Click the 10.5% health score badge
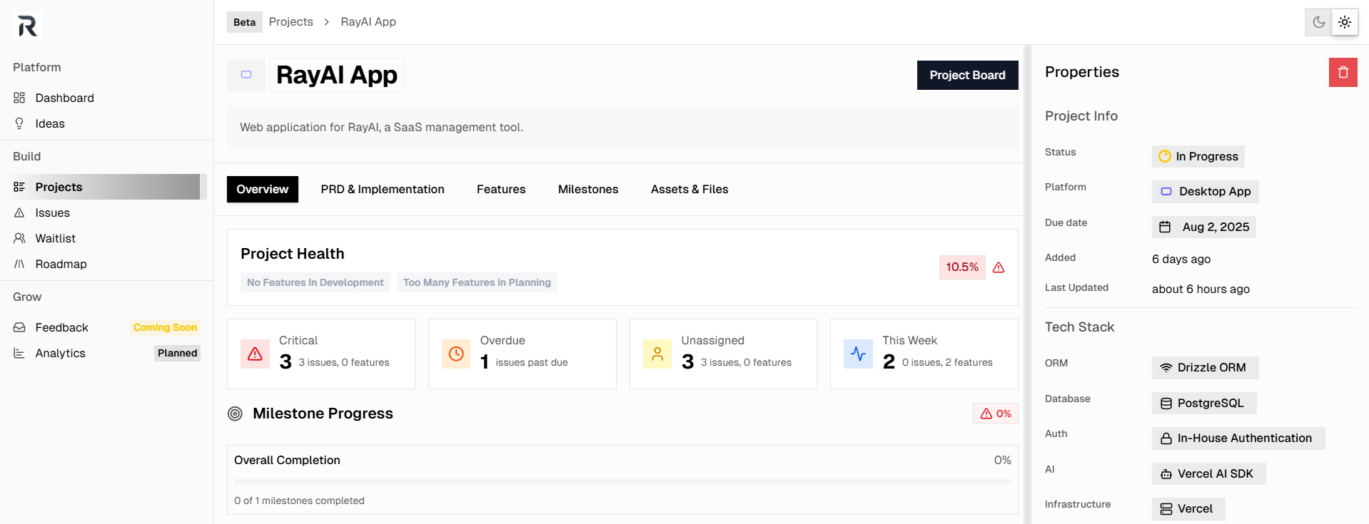This screenshot has width=1369, height=524. coord(962,267)
